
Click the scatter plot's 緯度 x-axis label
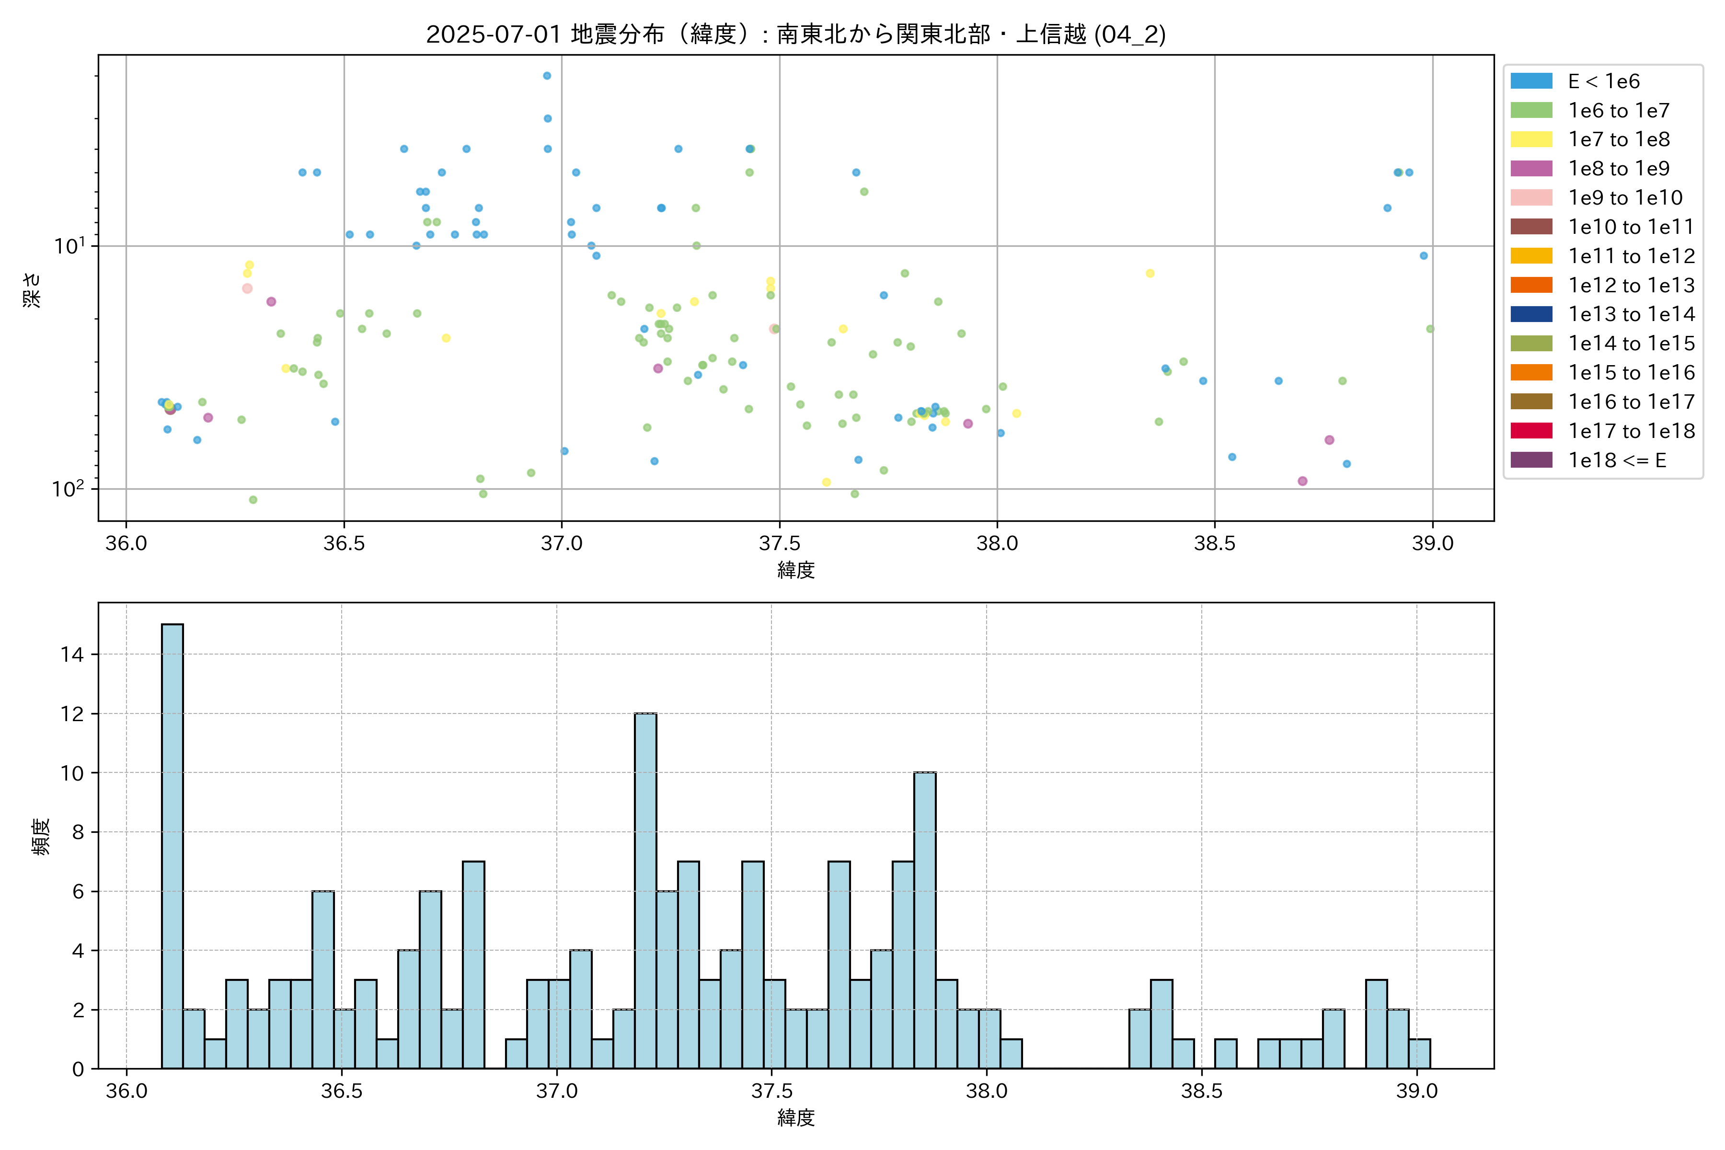pyautogui.click(x=796, y=570)
